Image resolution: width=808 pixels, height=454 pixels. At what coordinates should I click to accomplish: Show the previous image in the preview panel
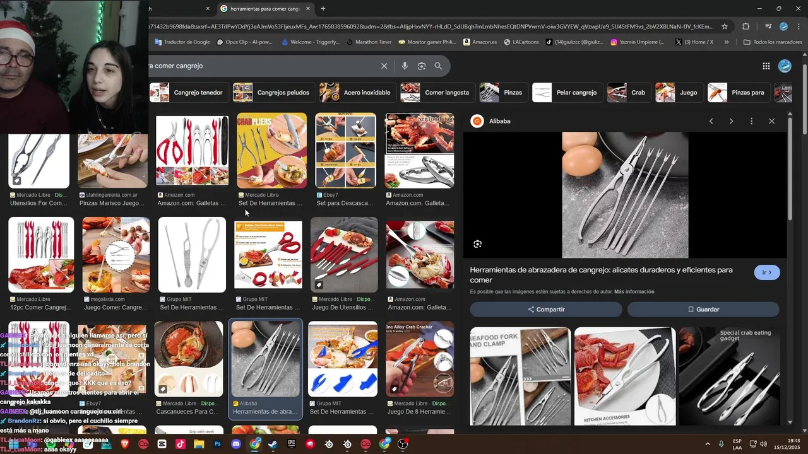tap(711, 121)
